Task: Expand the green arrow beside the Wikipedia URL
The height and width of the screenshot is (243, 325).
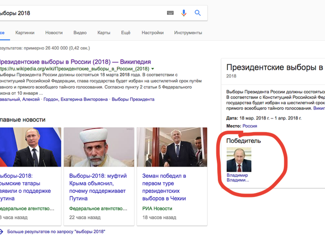Action: point(152,69)
